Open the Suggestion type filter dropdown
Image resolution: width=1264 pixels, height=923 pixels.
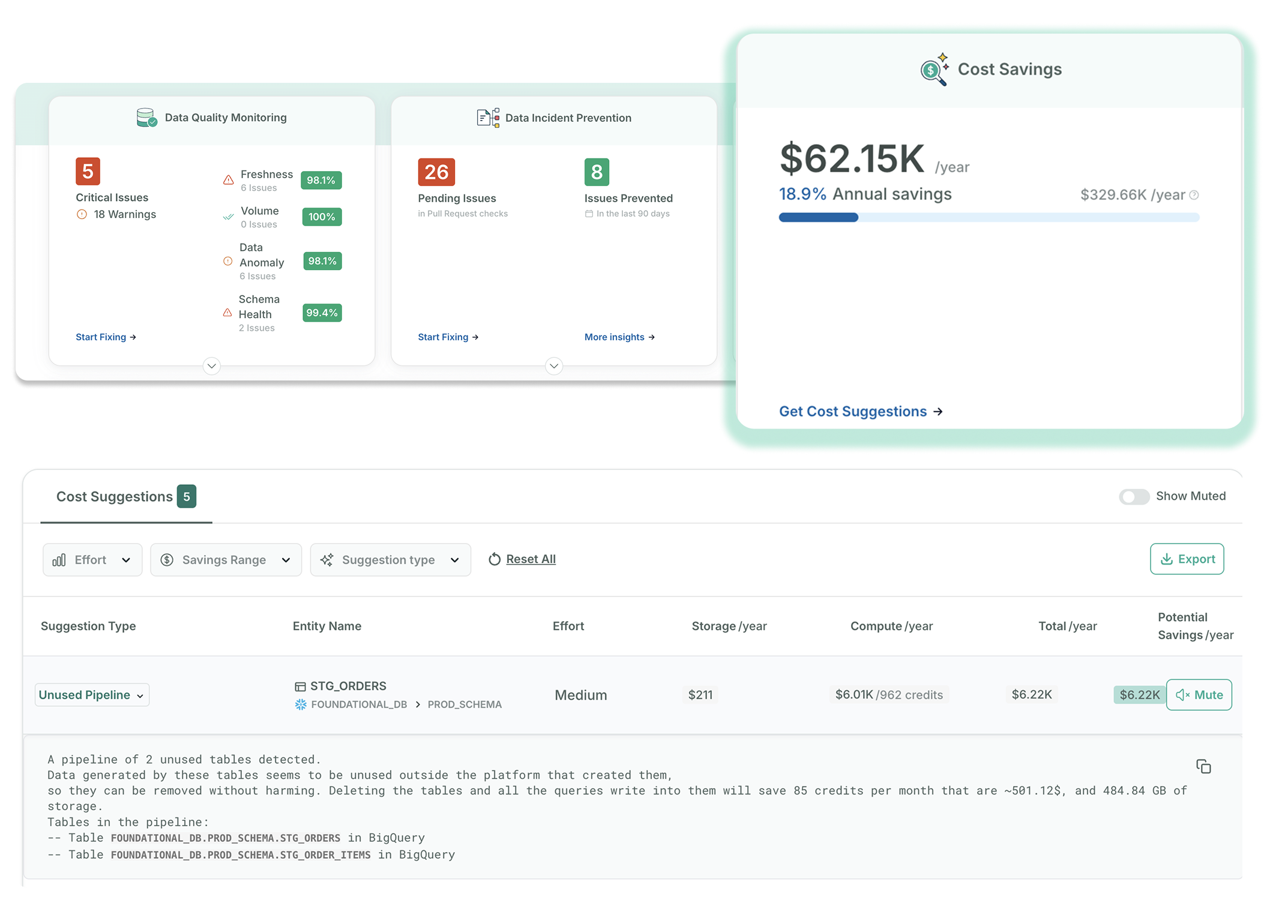(390, 560)
